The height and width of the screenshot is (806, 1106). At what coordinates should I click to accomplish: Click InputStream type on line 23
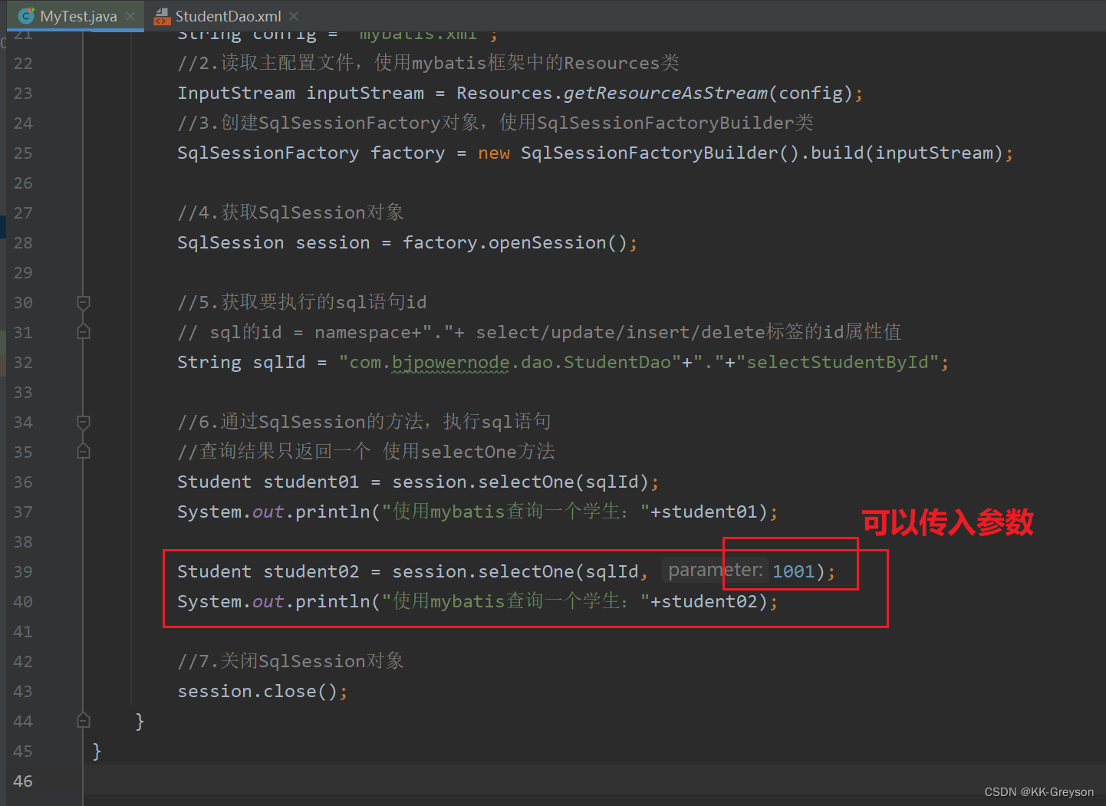236,94
